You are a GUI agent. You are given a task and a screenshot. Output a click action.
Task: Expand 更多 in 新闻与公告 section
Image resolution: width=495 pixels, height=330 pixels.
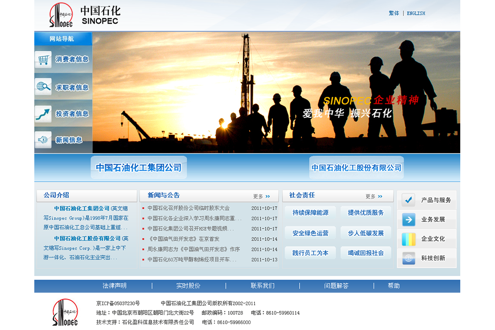261,196
